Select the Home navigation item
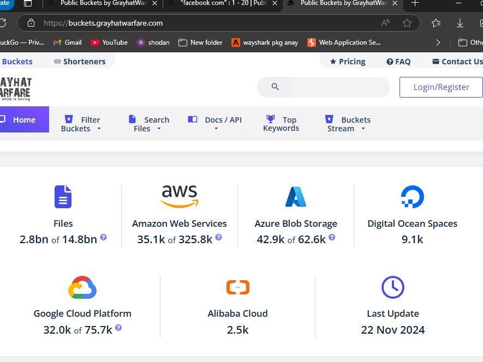 24,119
